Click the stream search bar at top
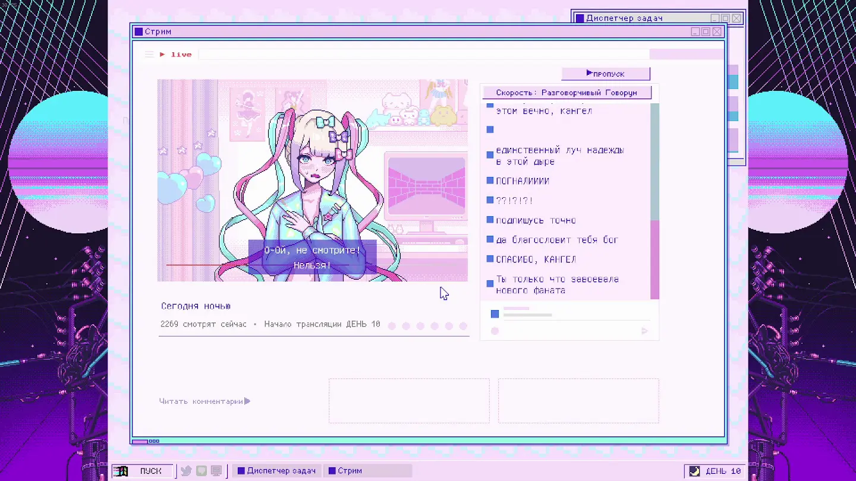Viewport: 856px width, 481px height. (x=423, y=55)
